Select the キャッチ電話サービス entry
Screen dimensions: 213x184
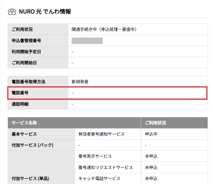point(99,178)
